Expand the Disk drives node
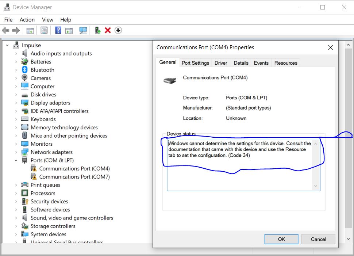The image size is (354, 256). (x=16, y=95)
